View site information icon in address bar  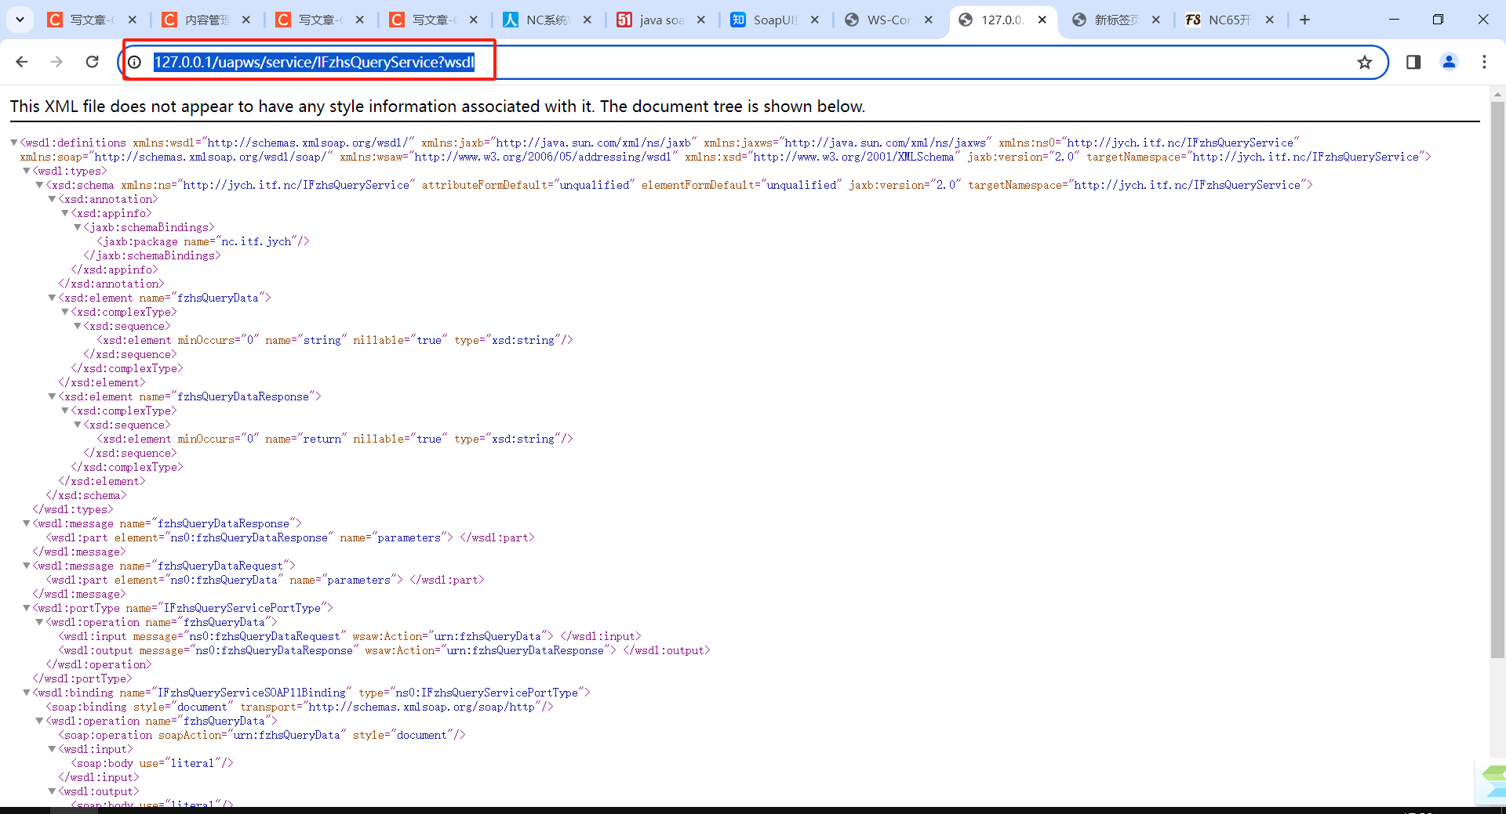[x=135, y=62]
